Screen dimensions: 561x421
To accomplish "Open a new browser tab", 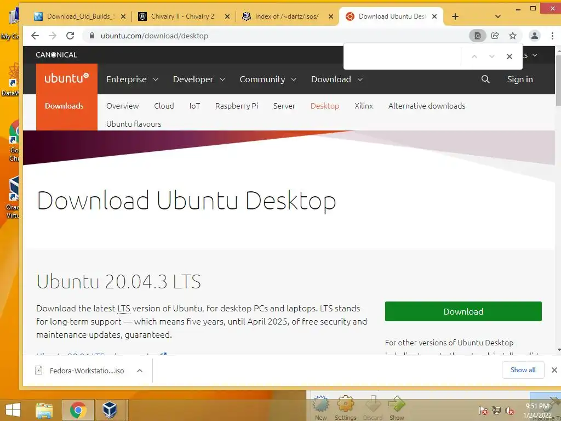I will [x=455, y=16].
